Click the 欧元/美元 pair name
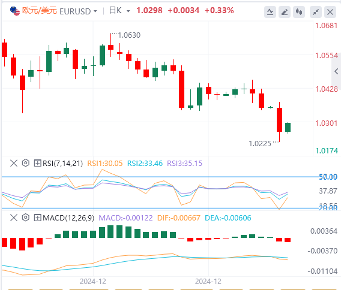This screenshot has width=341, height=290. click(x=40, y=10)
